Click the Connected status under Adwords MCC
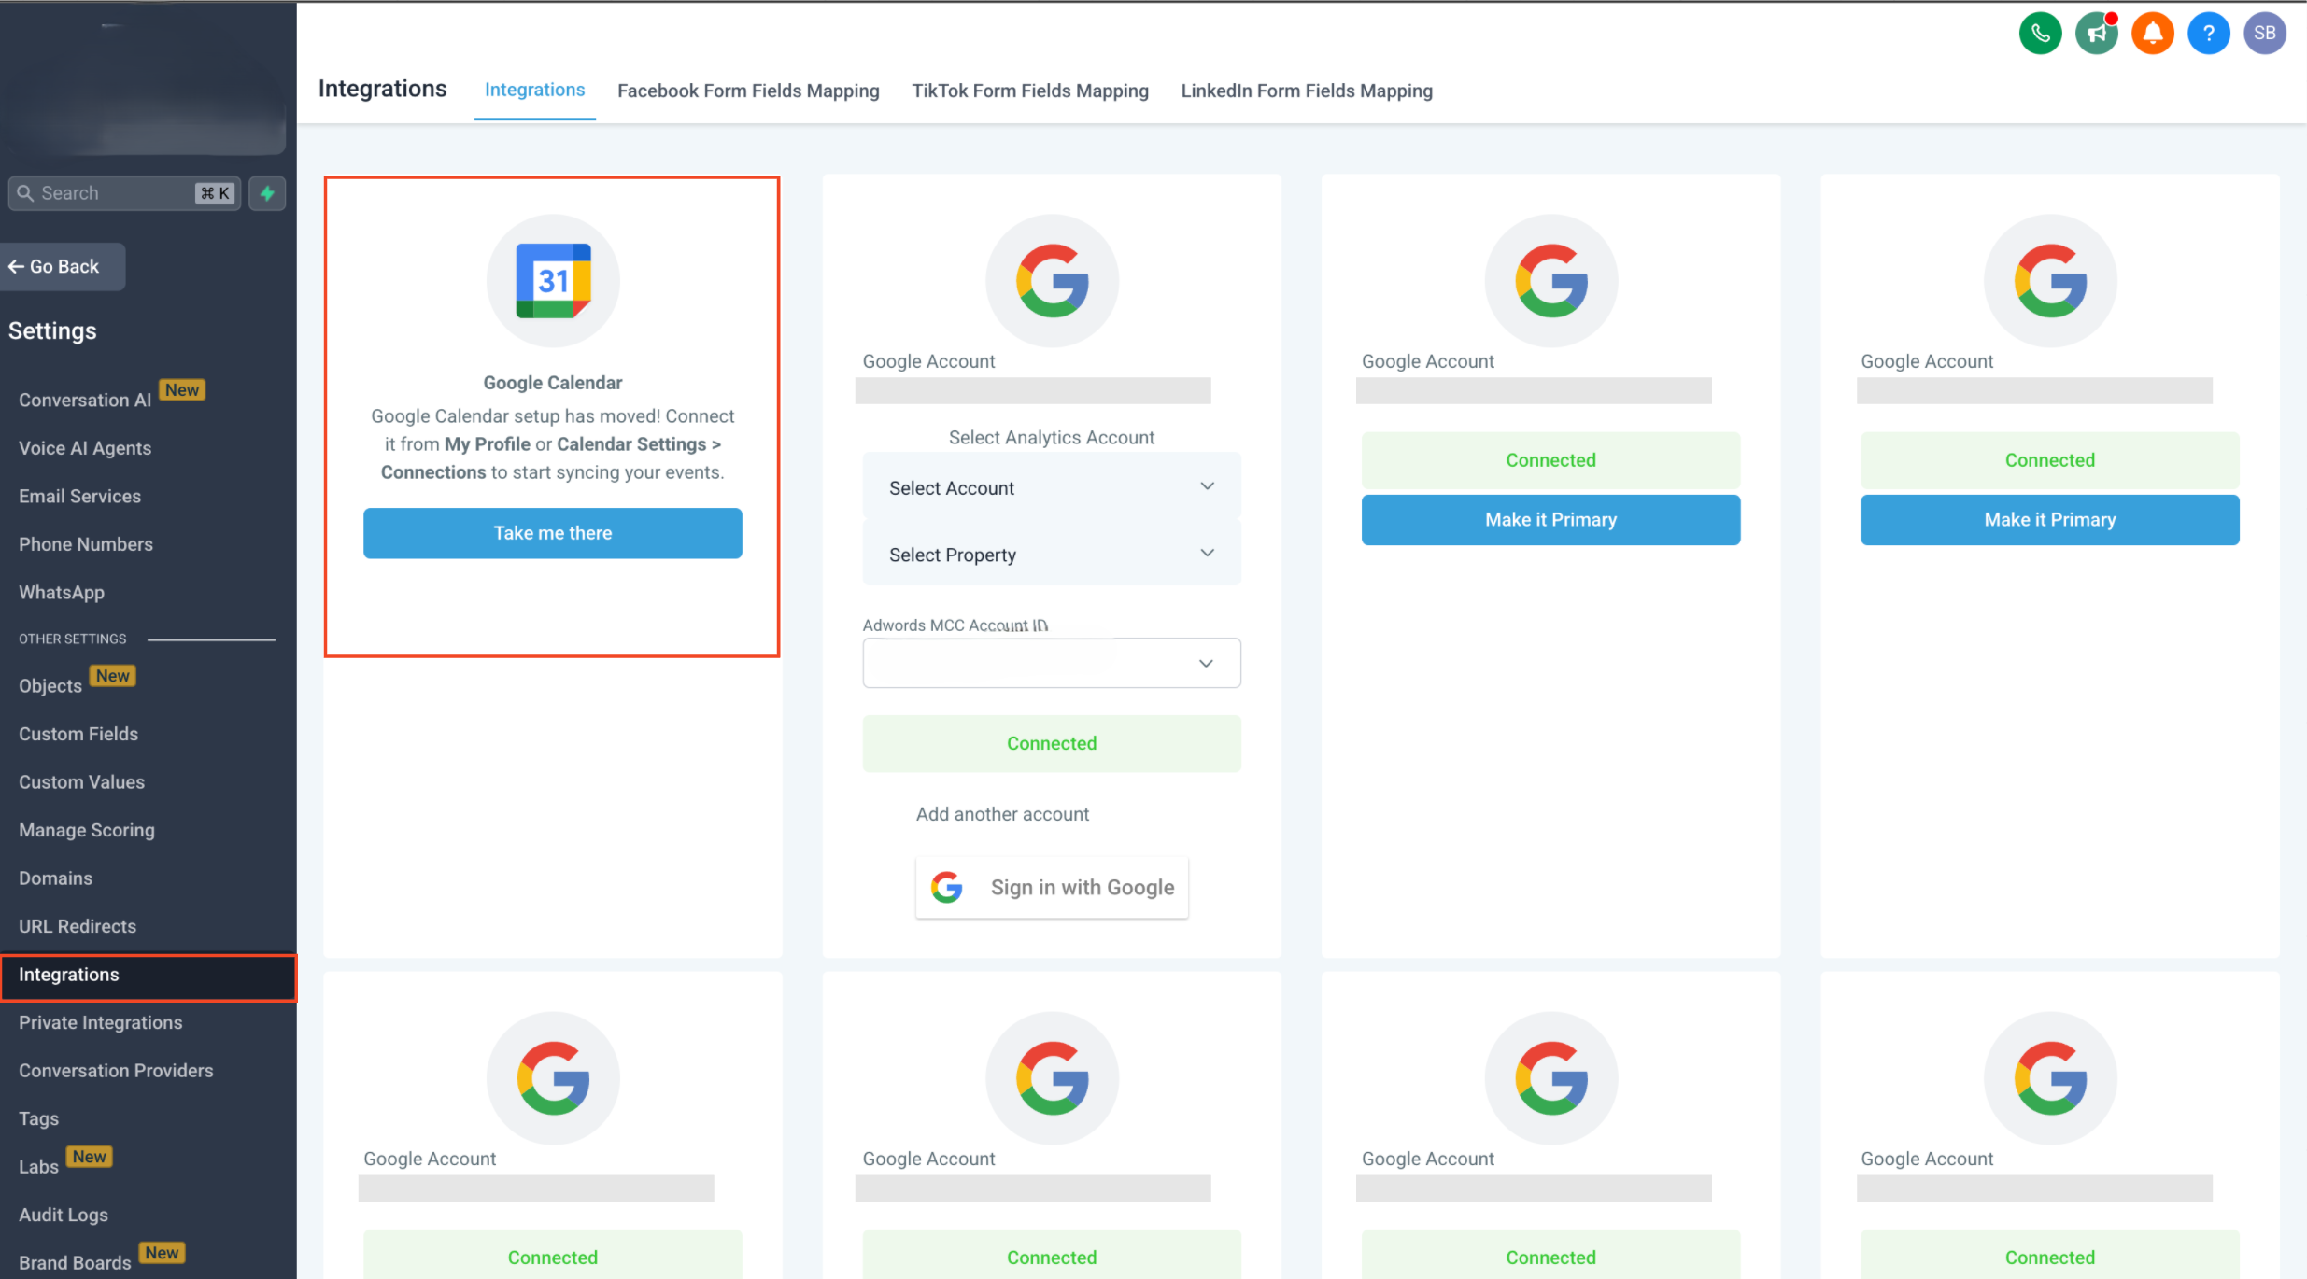This screenshot has width=2307, height=1279. tap(1052, 743)
